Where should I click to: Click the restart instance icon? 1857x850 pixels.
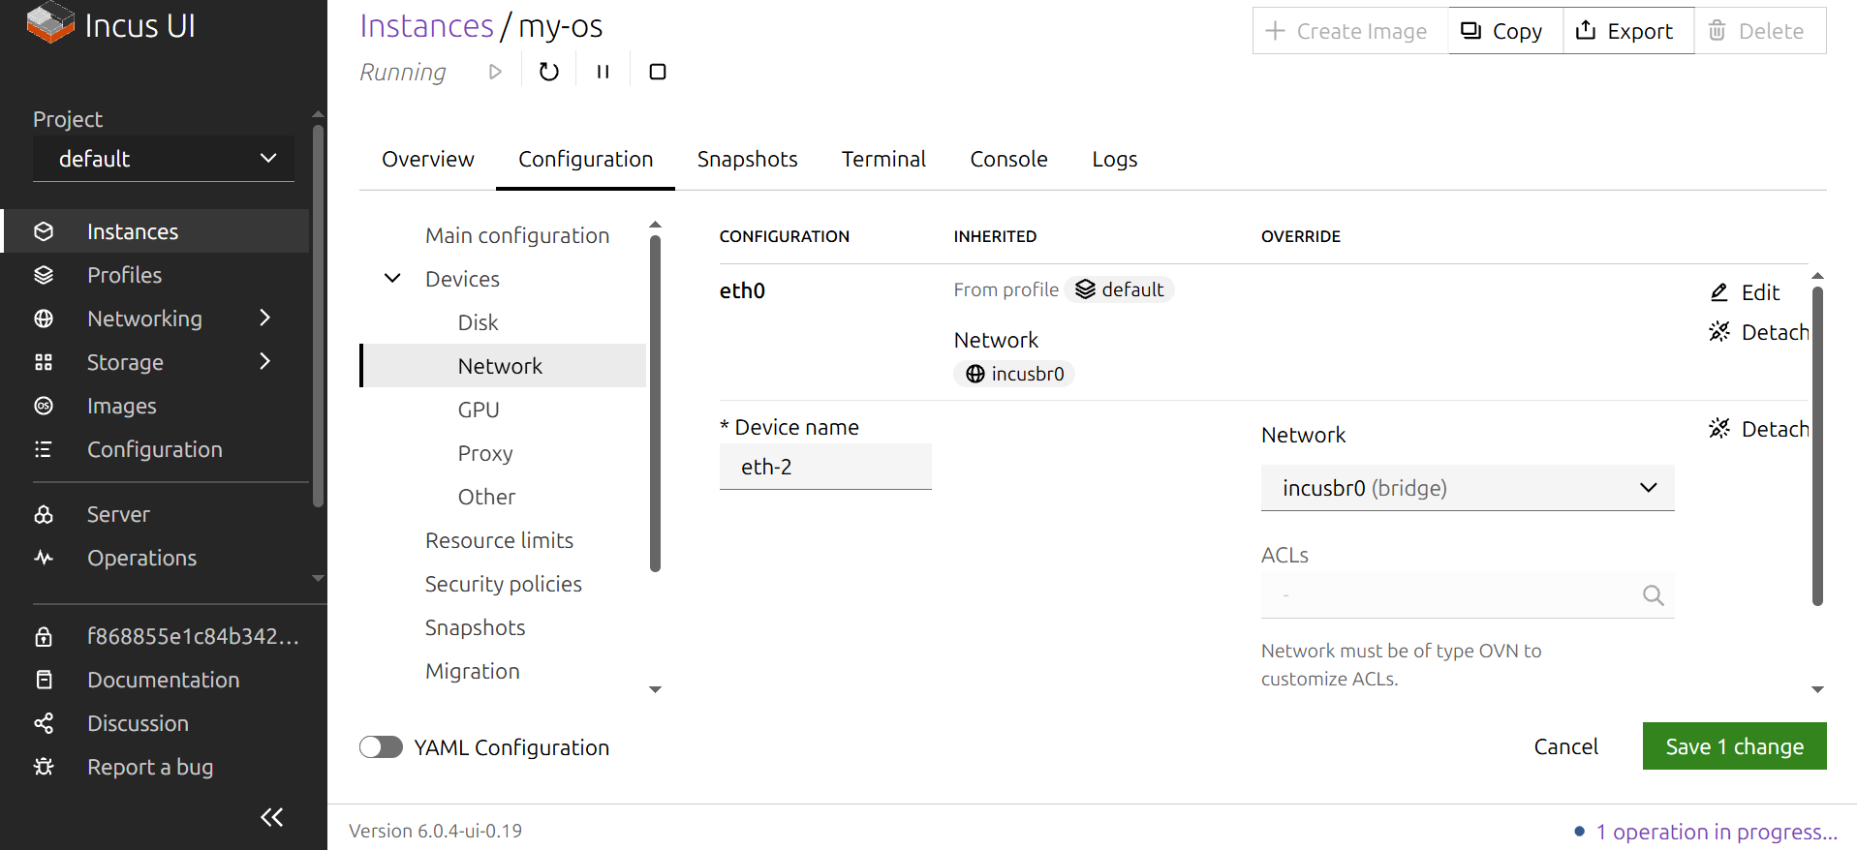548,72
